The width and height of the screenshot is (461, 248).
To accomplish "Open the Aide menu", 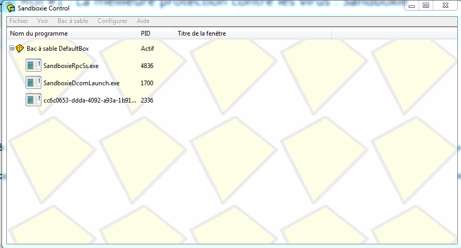I will 143,21.
